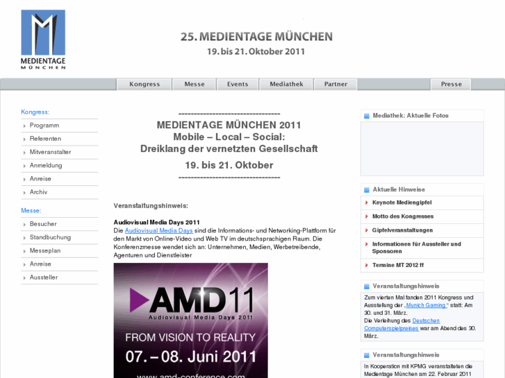Open Besucher under Messe
The height and width of the screenshot is (378, 505).
point(43,224)
